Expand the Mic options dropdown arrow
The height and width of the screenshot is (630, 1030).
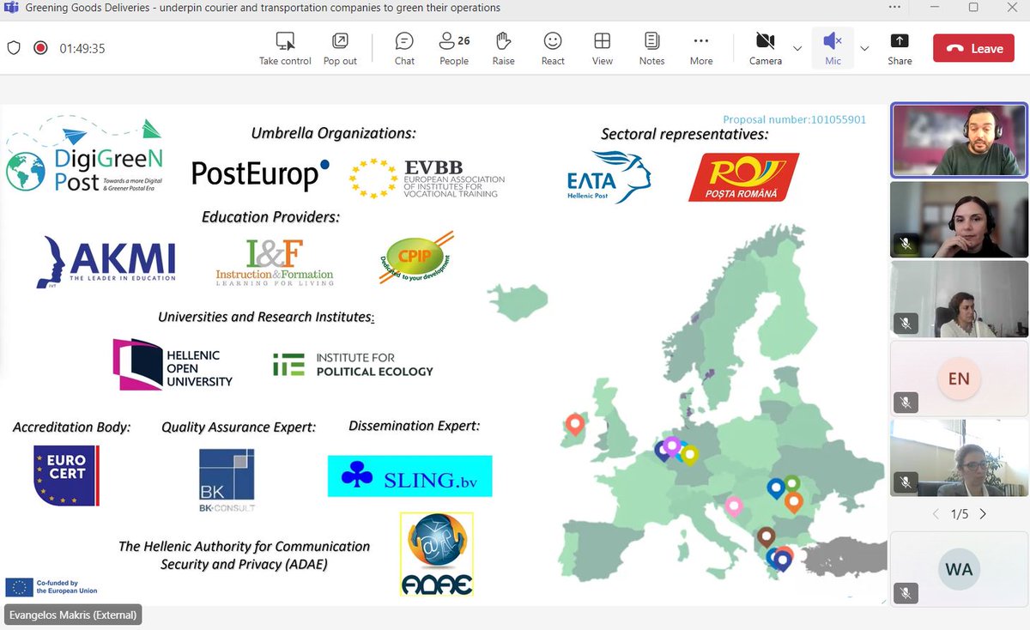864,48
